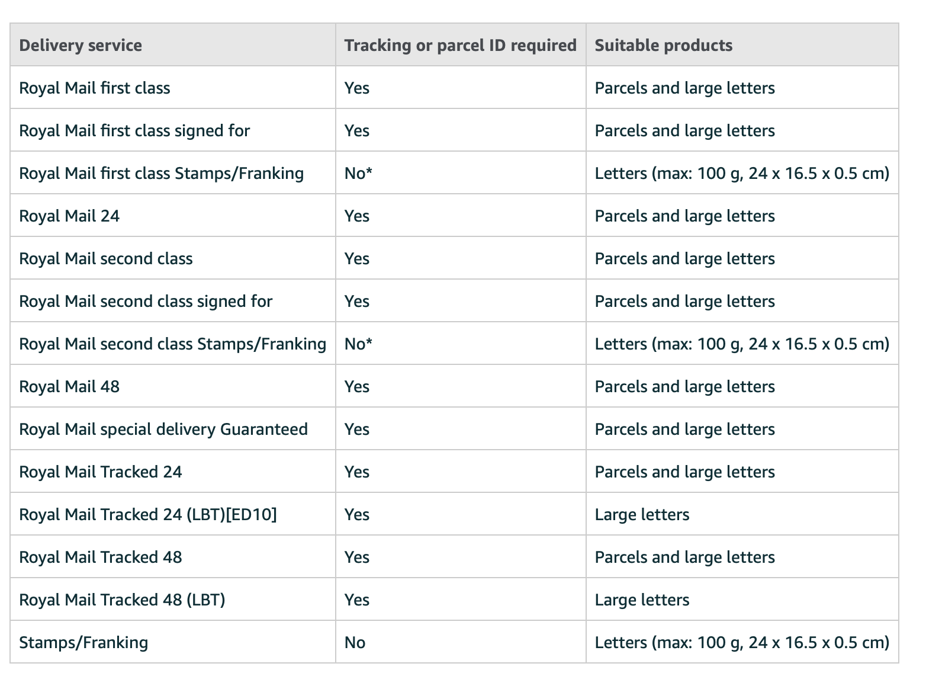Click the Tracking or parcel ID required header

(x=460, y=46)
